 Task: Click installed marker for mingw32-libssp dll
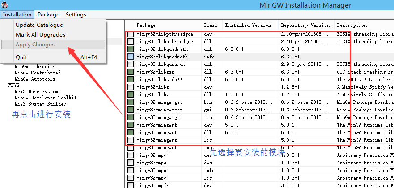click(x=131, y=72)
